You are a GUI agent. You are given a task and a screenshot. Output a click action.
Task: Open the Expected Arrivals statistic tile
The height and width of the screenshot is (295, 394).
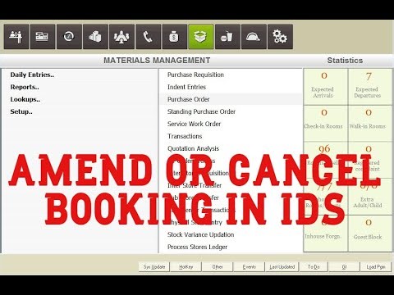(x=325, y=87)
